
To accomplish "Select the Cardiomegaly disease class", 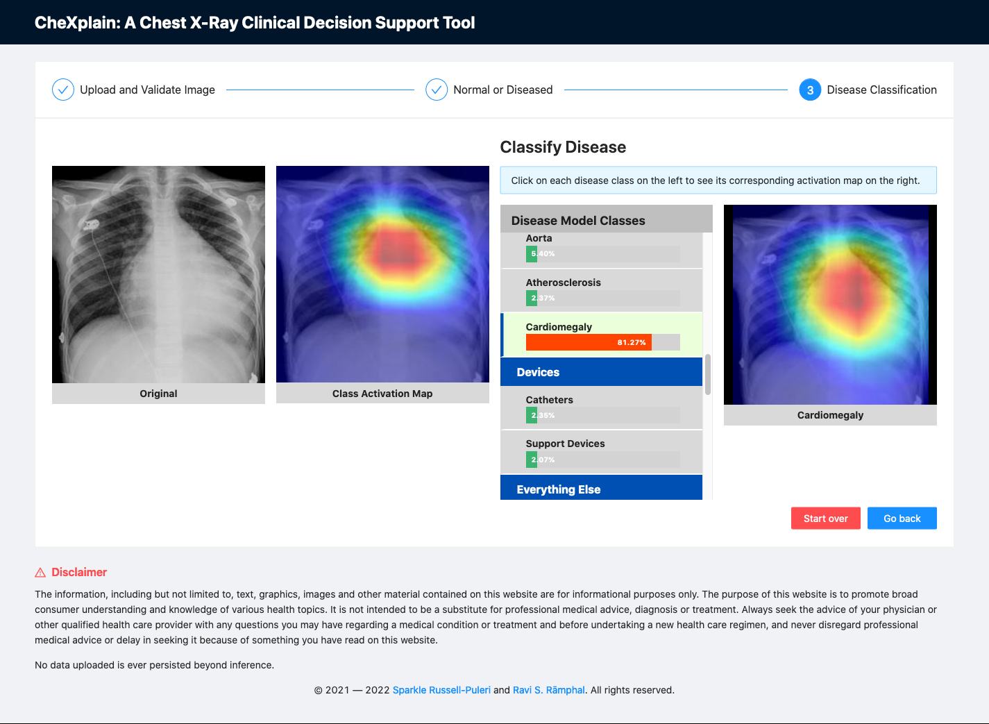I will [602, 335].
